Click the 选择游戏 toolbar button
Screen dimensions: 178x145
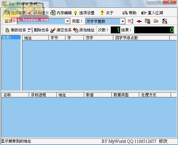click(15, 13)
